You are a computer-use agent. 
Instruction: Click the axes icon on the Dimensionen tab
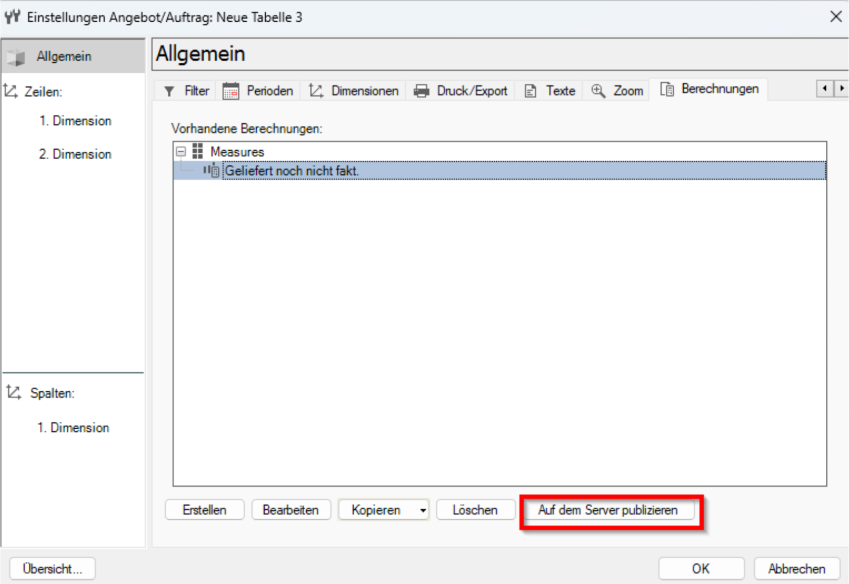click(316, 91)
